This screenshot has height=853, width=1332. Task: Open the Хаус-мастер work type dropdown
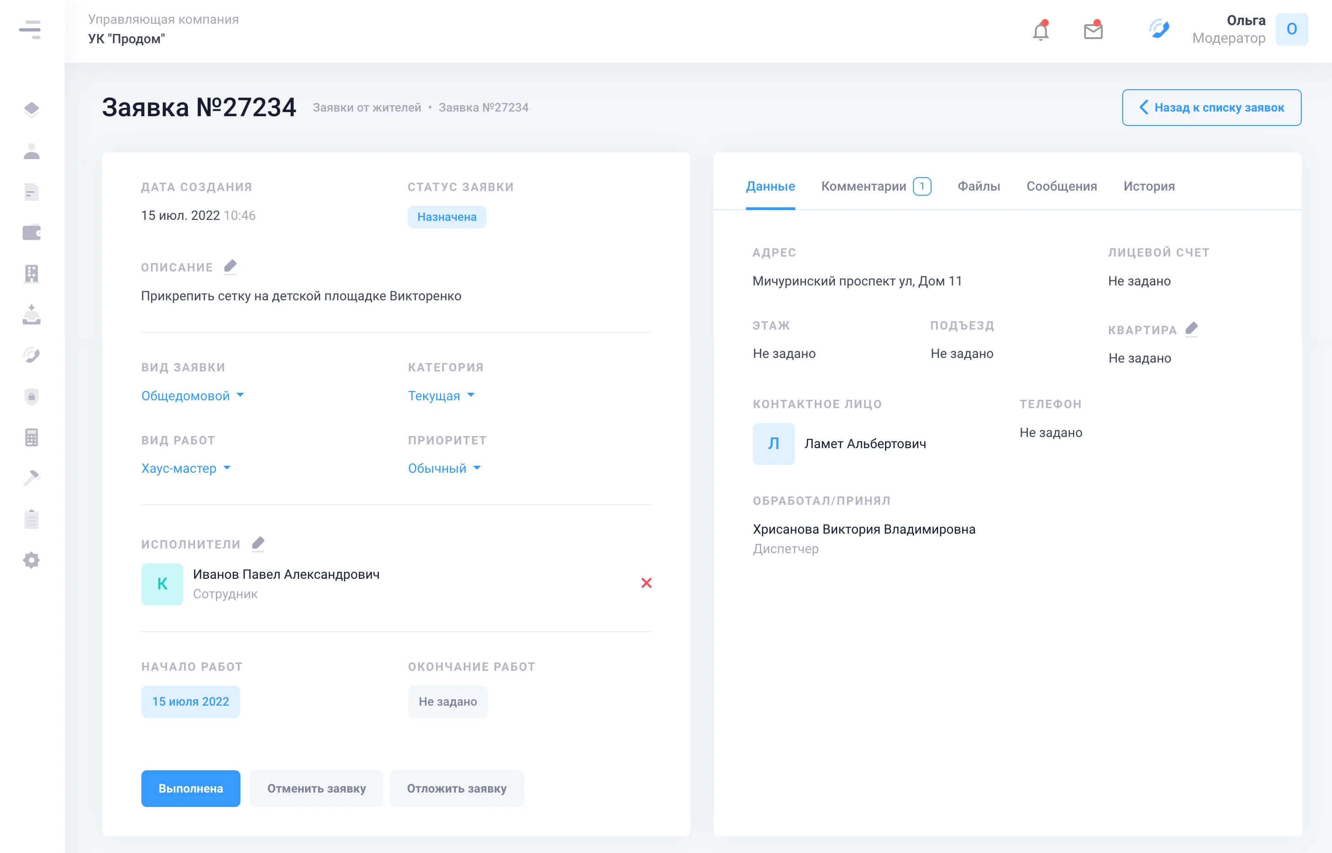coord(186,468)
